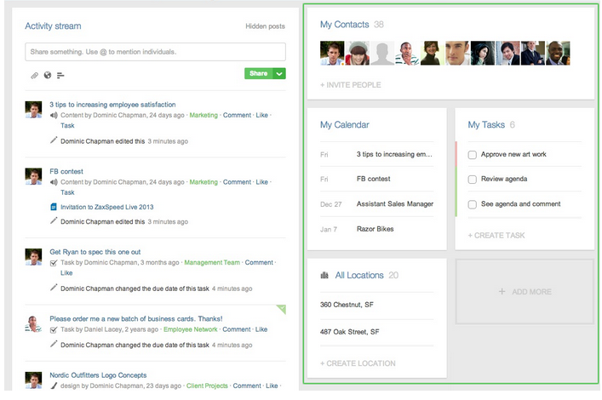Screen dimensions: 602x400
Task: Click the plus icon in Add More tile
Action: pyautogui.click(x=502, y=292)
